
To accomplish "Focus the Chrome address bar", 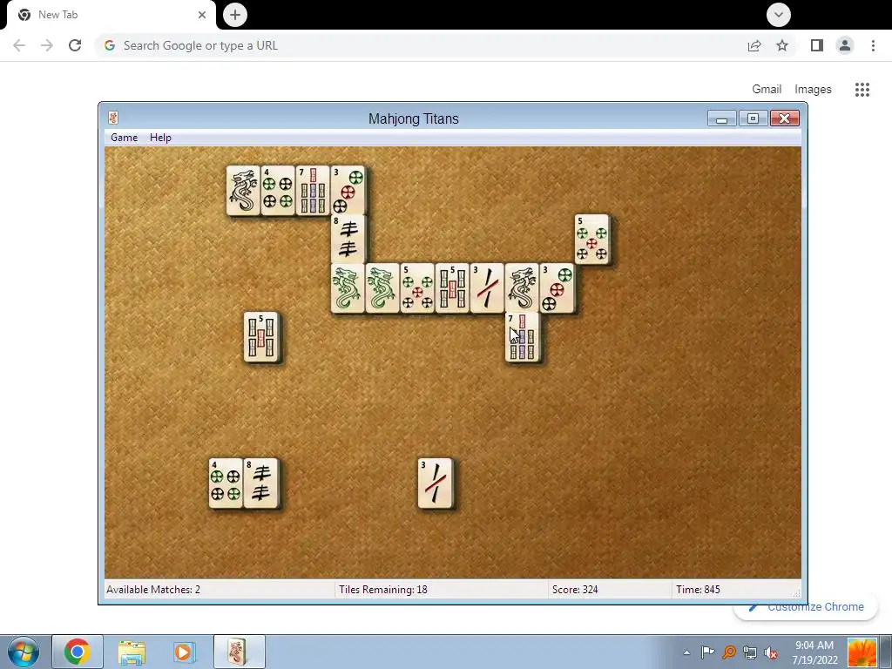I will click(421, 45).
